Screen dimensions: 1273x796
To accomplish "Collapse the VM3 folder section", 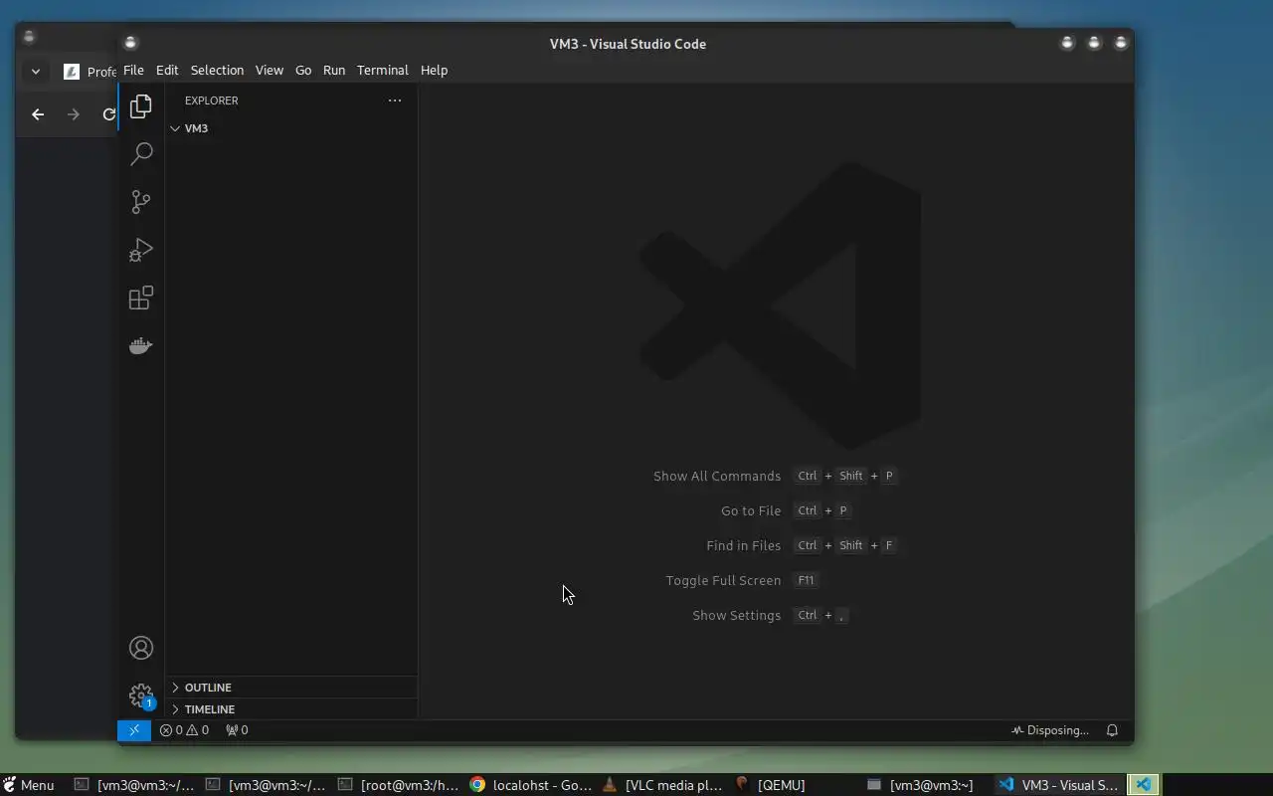I will tap(290, 128).
